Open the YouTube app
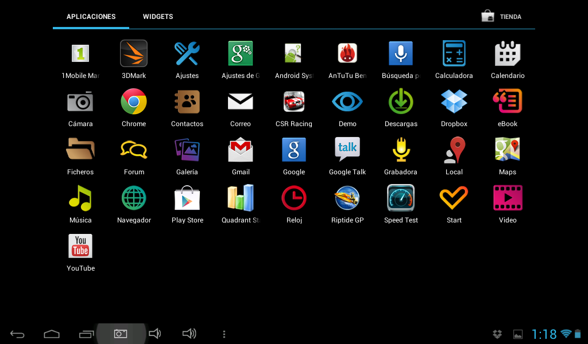 [x=80, y=247]
